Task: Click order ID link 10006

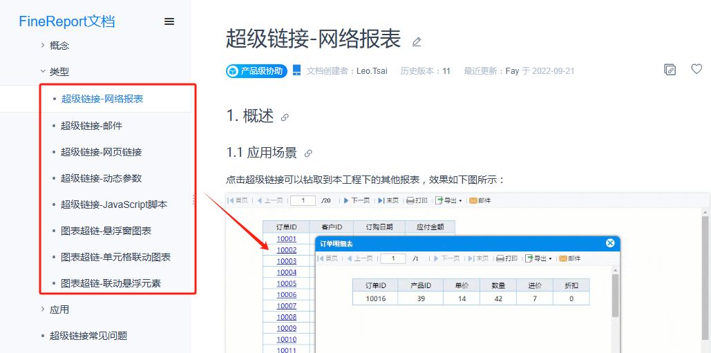Action: 286,295
